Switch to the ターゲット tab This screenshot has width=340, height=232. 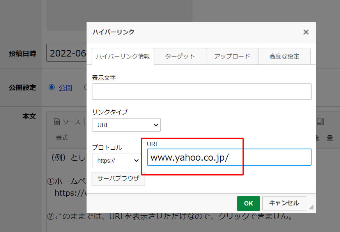pos(180,56)
